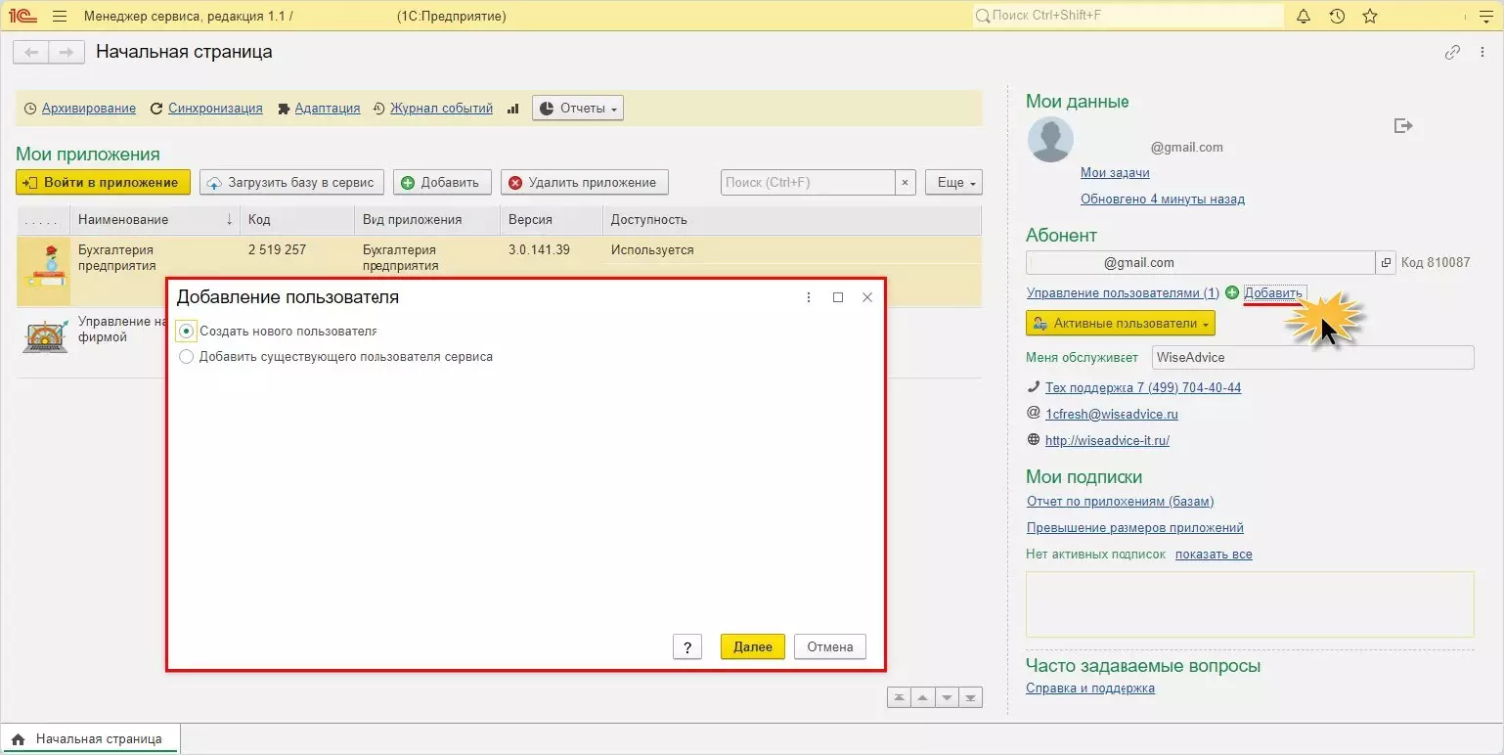Image resolution: width=1504 pixels, height=755 pixels.
Task: Copy link to Начальная страница via chain icon
Action: (1452, 53)
